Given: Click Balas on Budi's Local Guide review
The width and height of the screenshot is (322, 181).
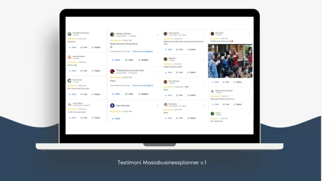Looking at the screenshot, I should [169, 118].
